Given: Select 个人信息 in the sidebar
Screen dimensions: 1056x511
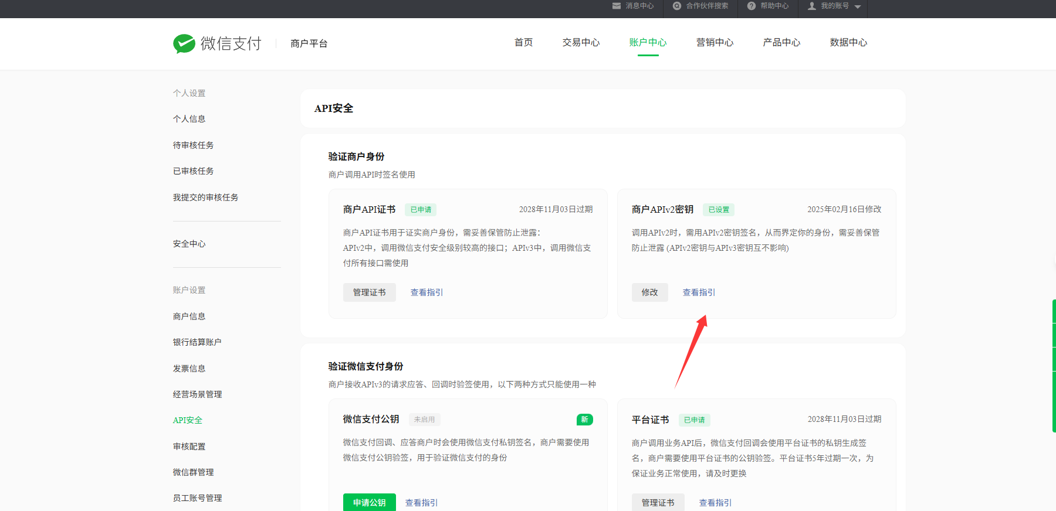Looking at the screenshot, I should [189, 119].
